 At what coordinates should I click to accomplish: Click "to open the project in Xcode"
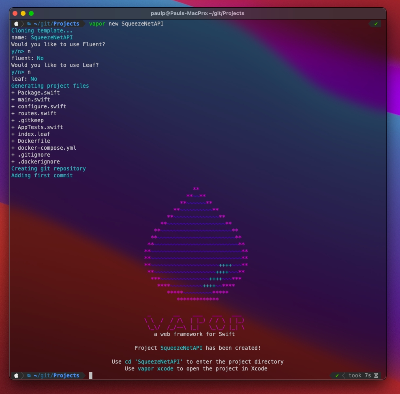(x=222, y=369)
